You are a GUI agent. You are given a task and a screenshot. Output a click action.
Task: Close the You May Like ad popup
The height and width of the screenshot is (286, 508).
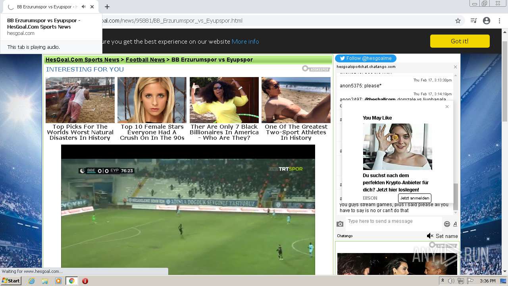tap(447, 106)
